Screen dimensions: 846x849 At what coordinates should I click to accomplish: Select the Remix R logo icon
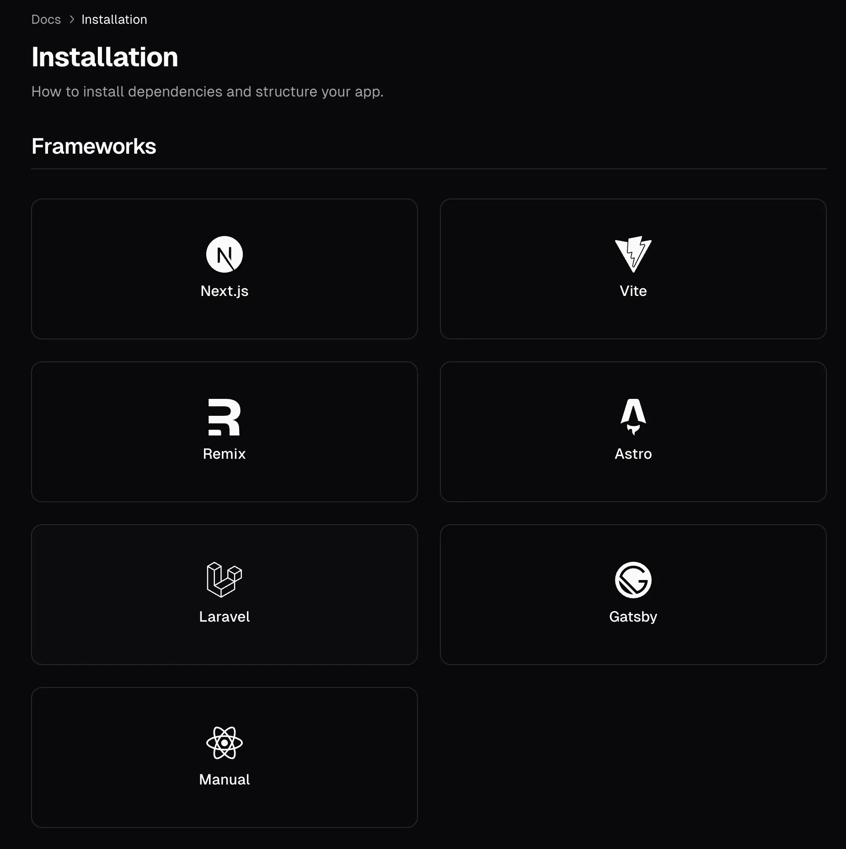point(224,417)
